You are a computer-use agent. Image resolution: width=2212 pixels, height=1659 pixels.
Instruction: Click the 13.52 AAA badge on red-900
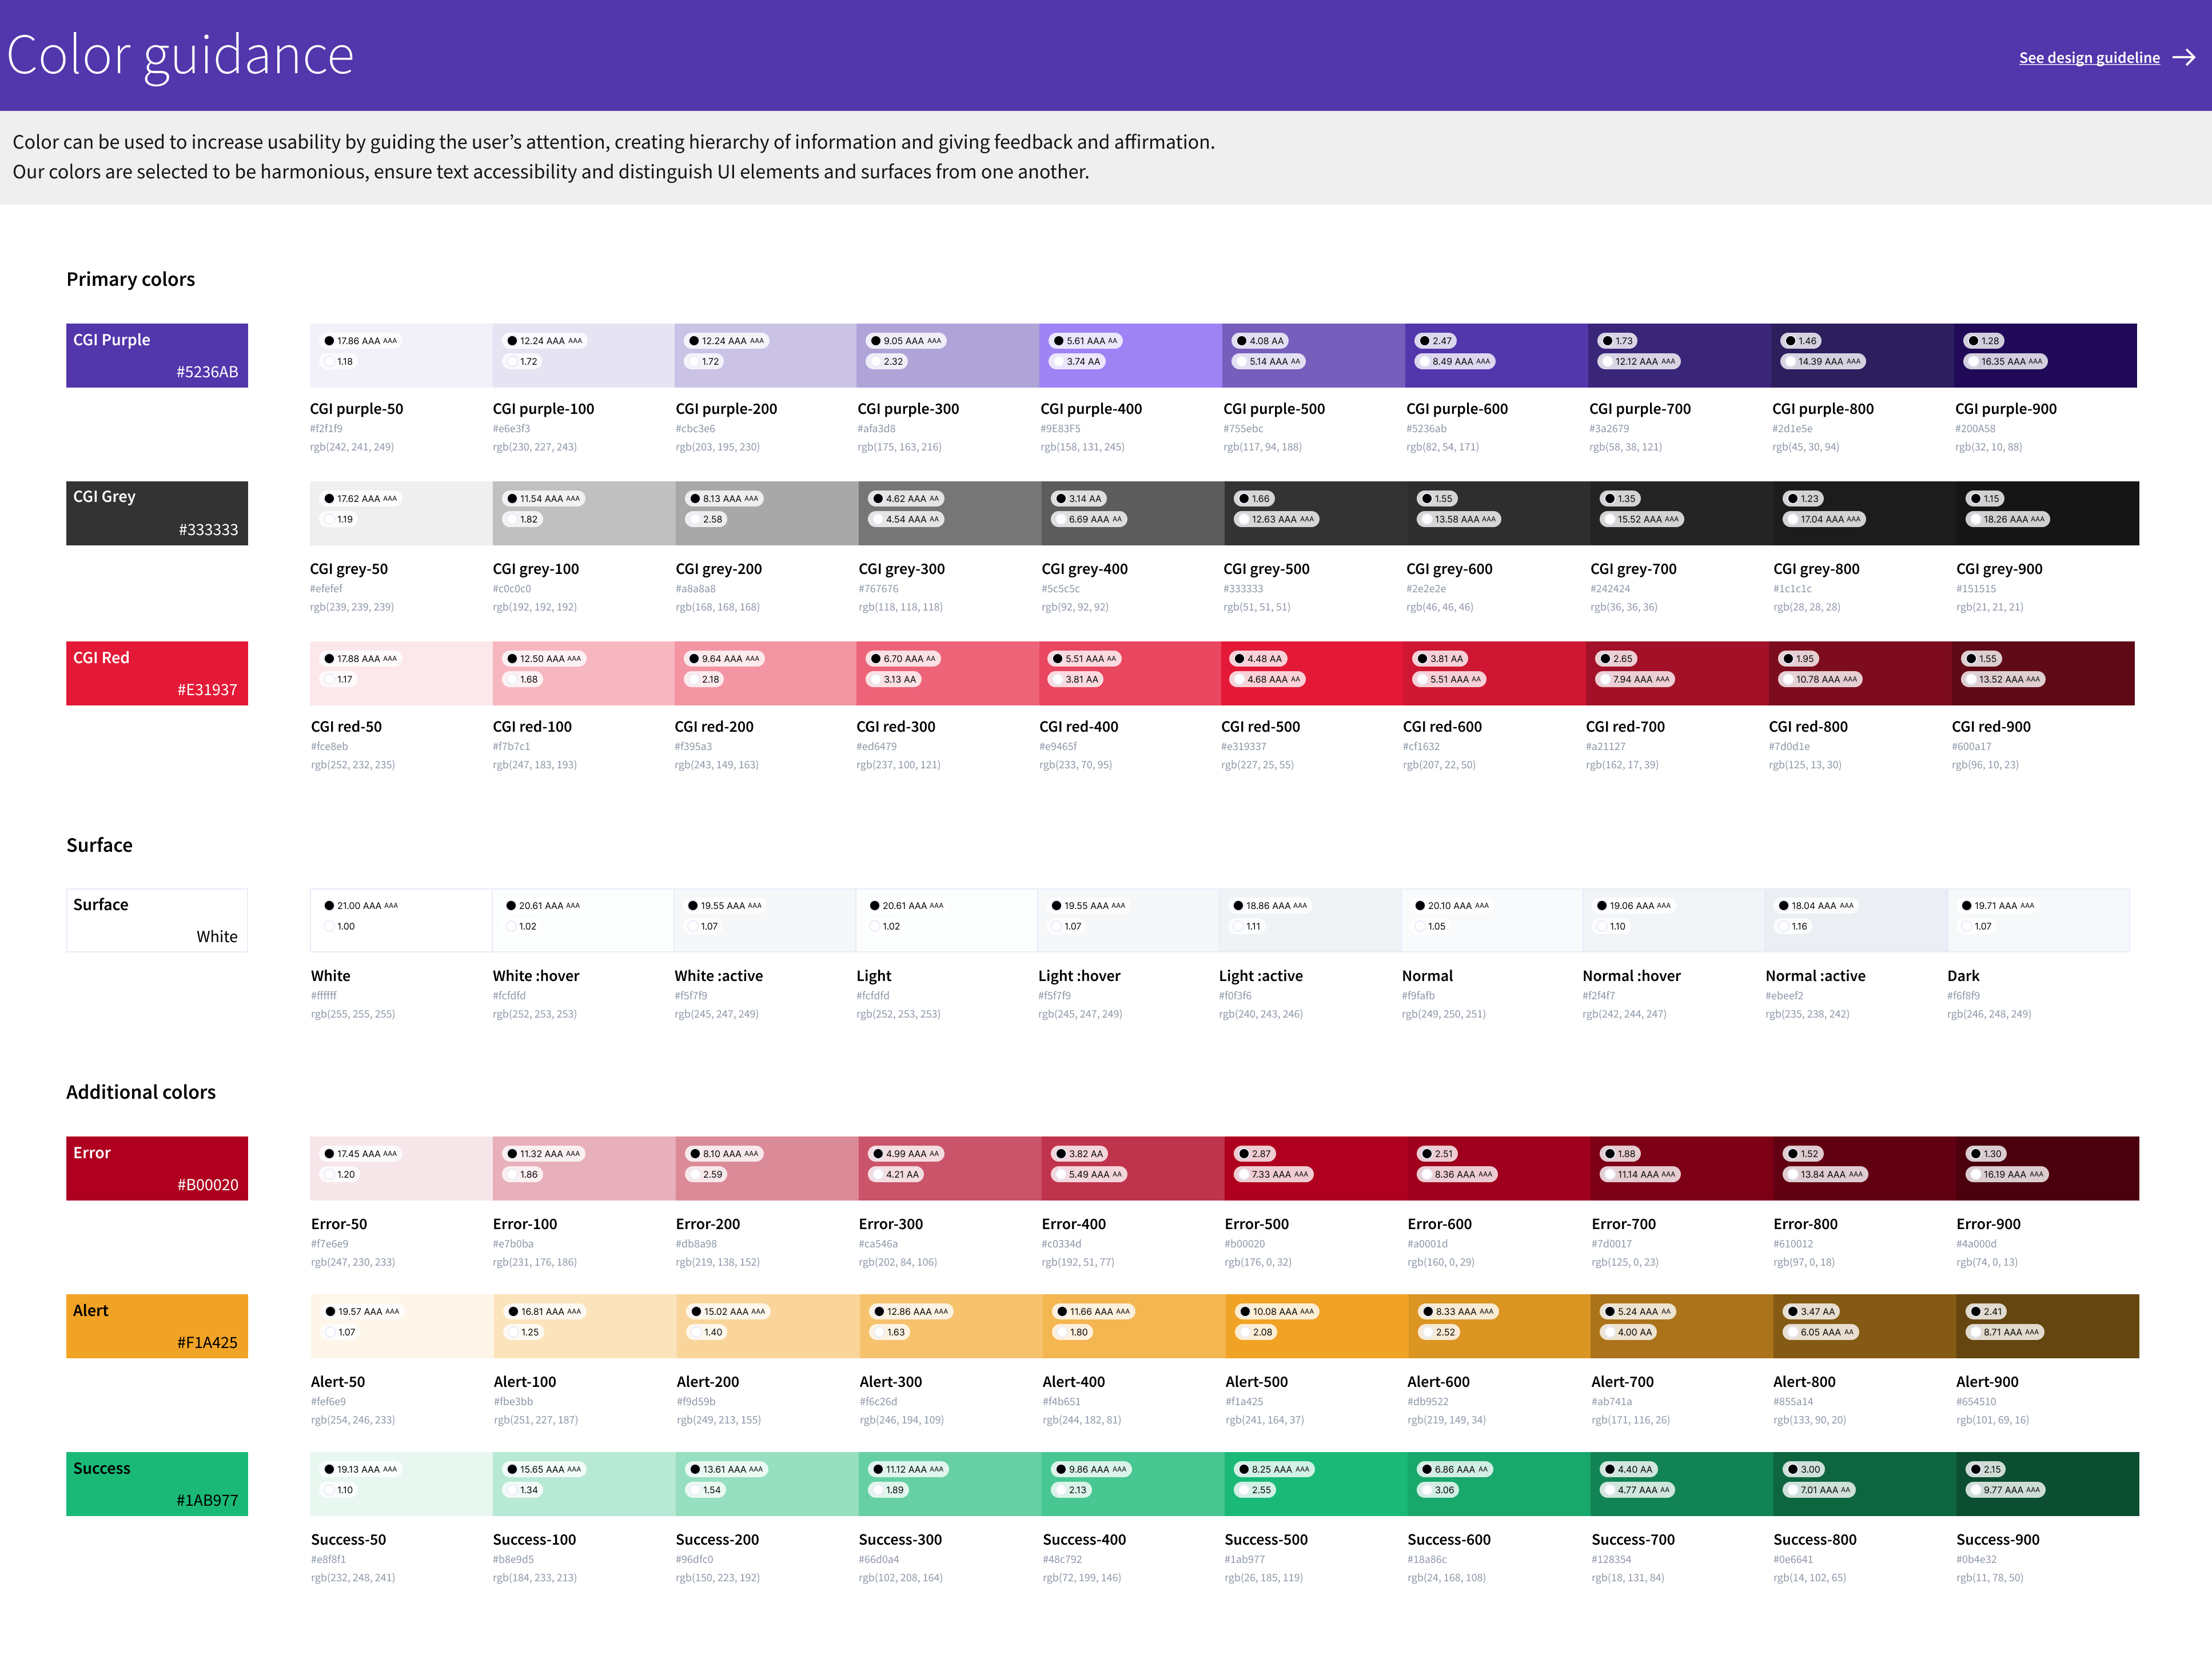point(2003,679)
